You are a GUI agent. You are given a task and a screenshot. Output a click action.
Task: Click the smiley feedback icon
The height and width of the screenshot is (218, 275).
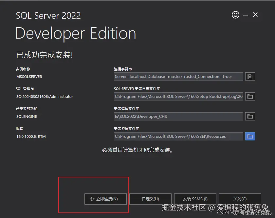[235, 15]
